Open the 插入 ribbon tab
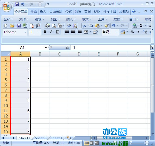This screenshot has height=146, width=155. [x=43, y=12]
